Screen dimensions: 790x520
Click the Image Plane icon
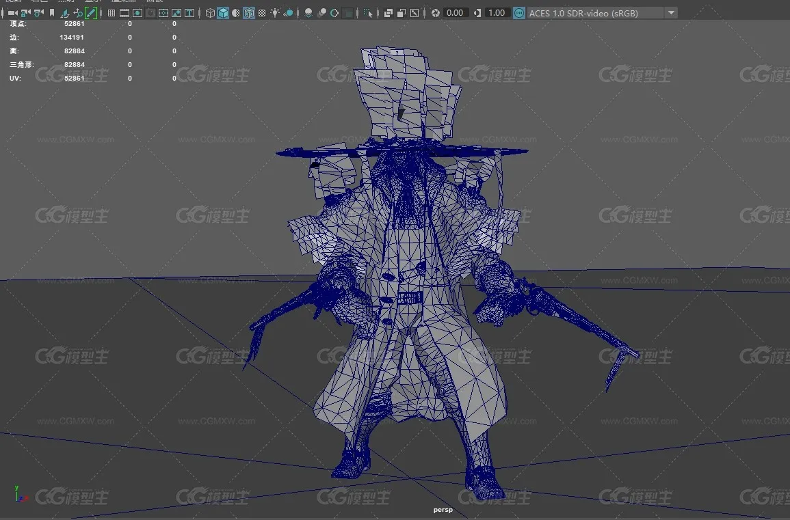pos(64,13)
